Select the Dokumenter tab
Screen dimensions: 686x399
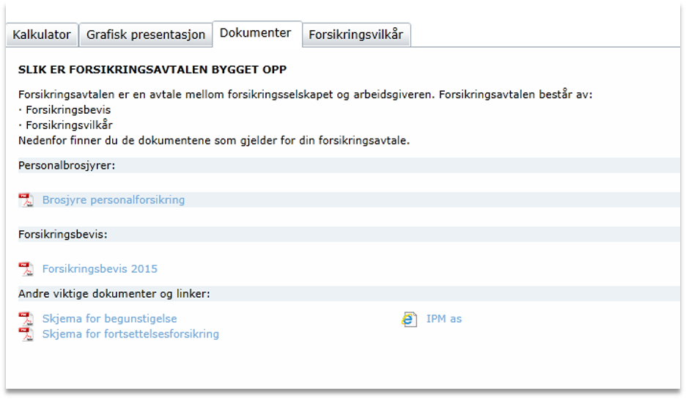[256, 33]
